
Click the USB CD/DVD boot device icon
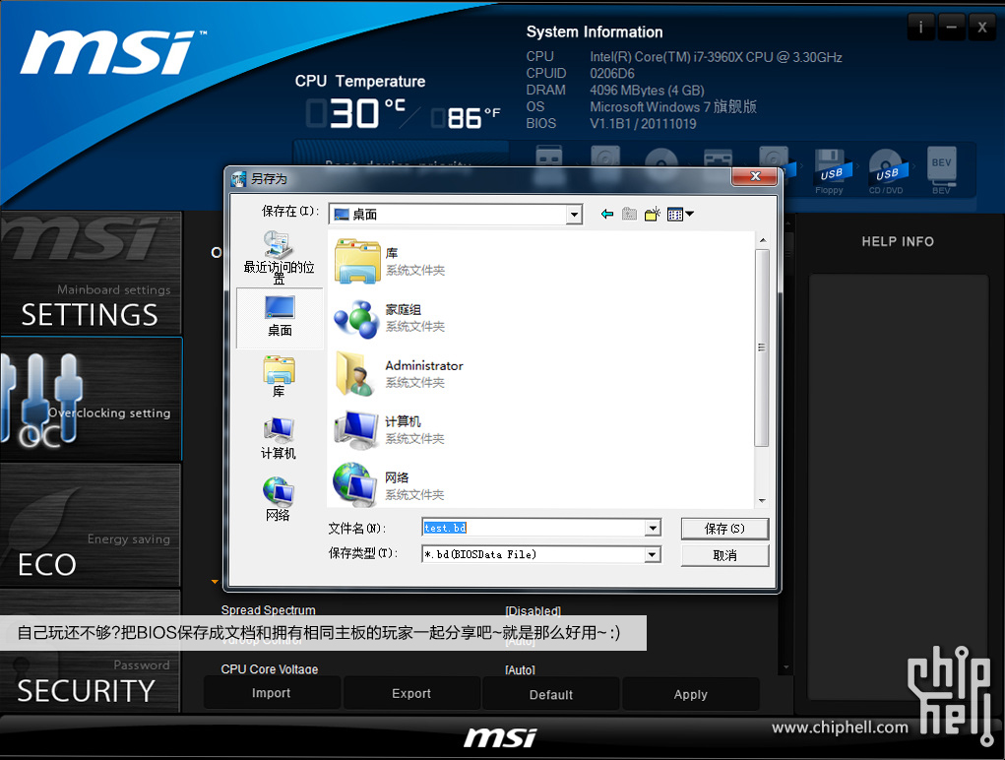tap(887, 171)
